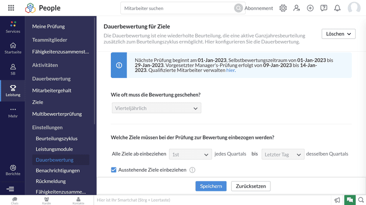Screen dimensions: 366x205
Task: Open Beurteilungszyklus settings
Action: click(x=56, y=139)
